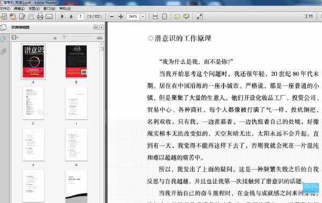
Task: Open the 文件 (File) menu
Action: pos(5,9)
